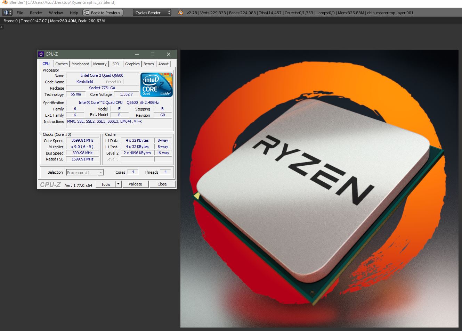Switch to the Caches tab in CPU-Z

tap(62, 64)
